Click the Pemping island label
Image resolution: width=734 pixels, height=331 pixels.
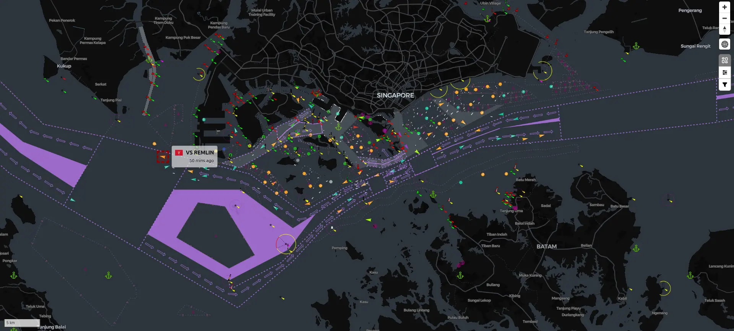[339, 248]
